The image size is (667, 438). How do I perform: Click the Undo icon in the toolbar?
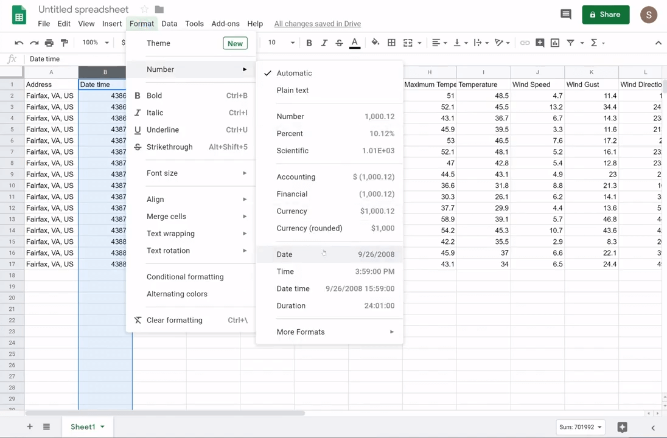pyautogui.click(x=19, y=43)
